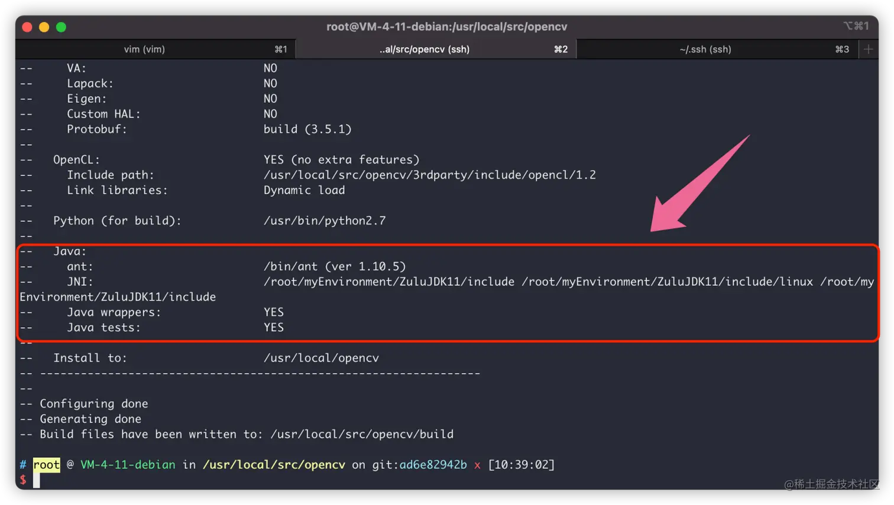Click the 'Java wrappers:' label

(114, 312)
